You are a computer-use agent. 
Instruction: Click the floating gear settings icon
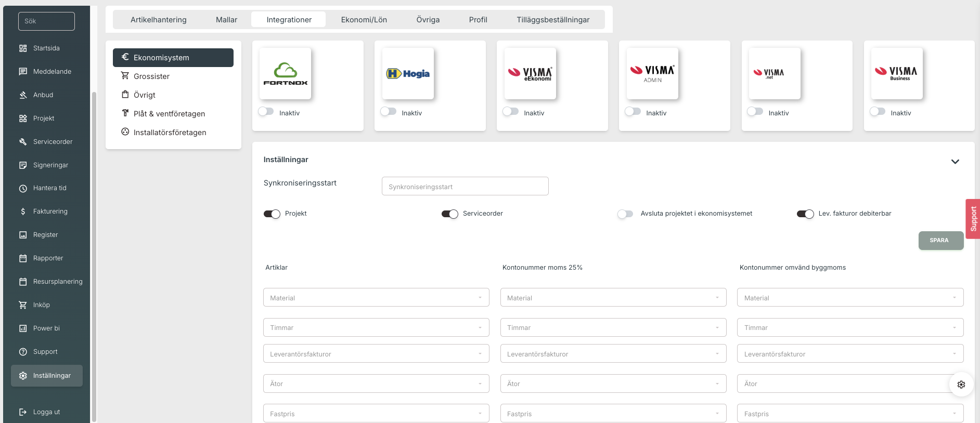961,385
